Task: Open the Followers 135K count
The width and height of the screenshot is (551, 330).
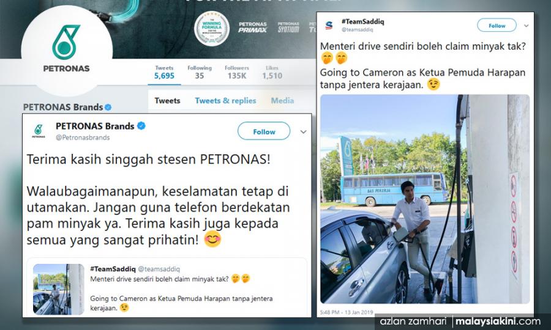Action: click(236, 72)
